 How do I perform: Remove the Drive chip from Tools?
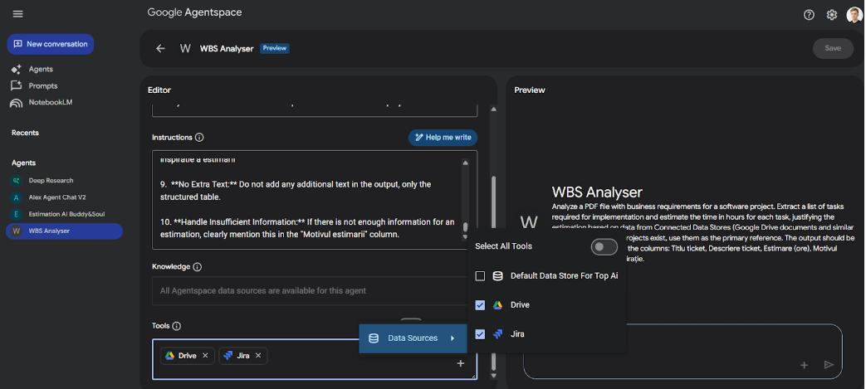pos(205,356)
